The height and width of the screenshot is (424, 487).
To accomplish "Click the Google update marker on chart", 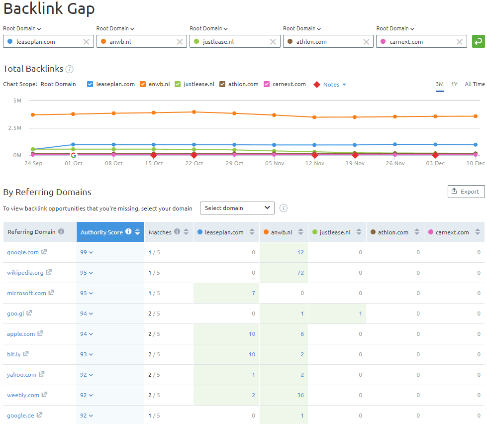I will point(74,155).
